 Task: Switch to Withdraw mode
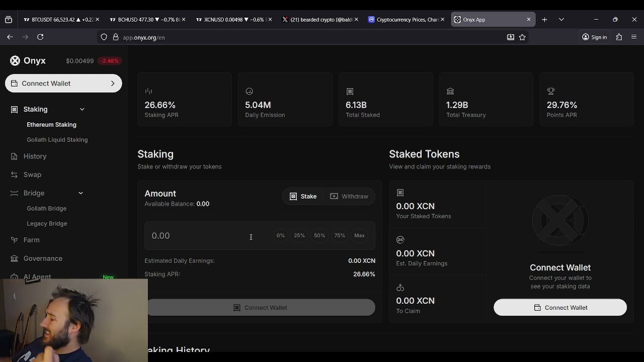click(349, 197)
